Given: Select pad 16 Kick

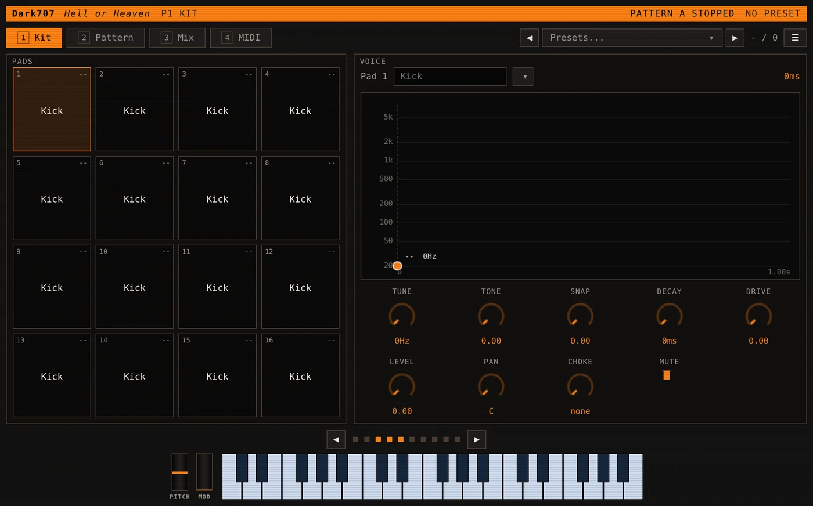Looking at the screenshot, I should pos(300,375).
